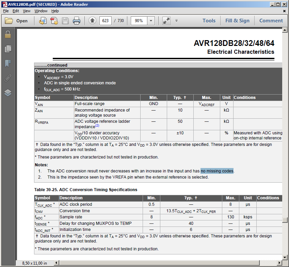Click the "AVR128DB28/32/48/64" title
This screenshot has width=289, height=267.
tap(234, 43)
